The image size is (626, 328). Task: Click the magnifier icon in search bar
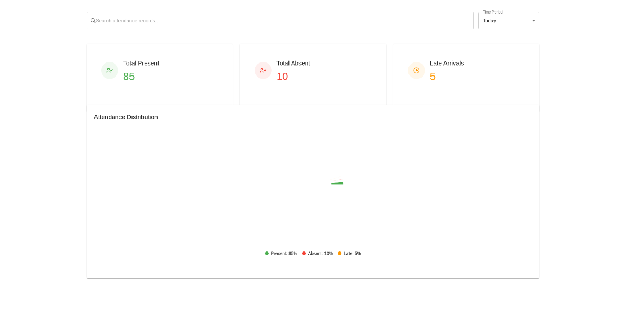pyautogui.click(x=93, y=21)
